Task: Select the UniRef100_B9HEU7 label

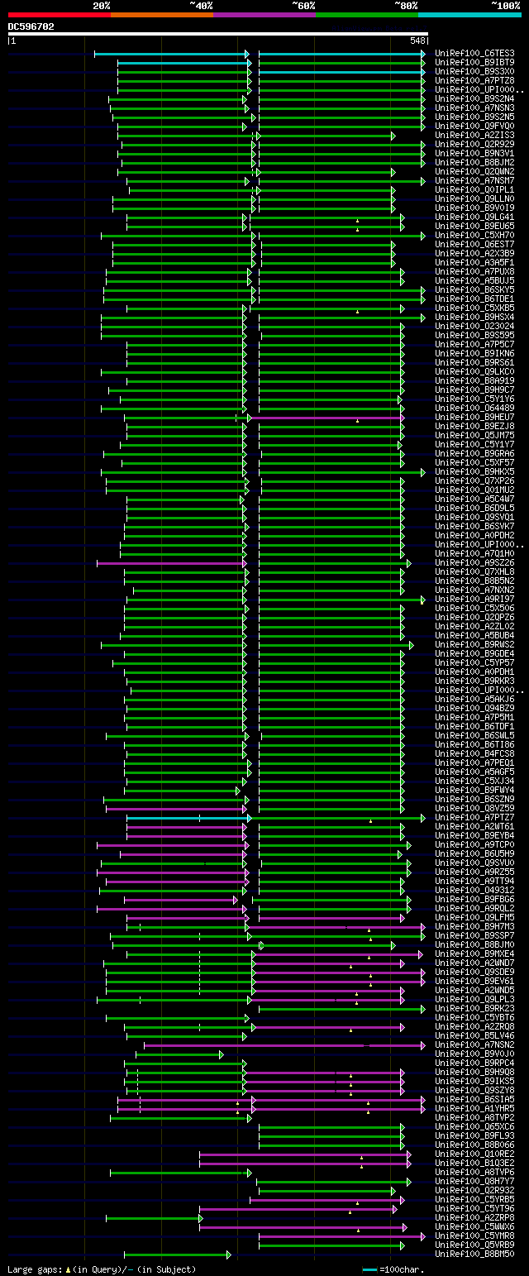Action: 474,418
